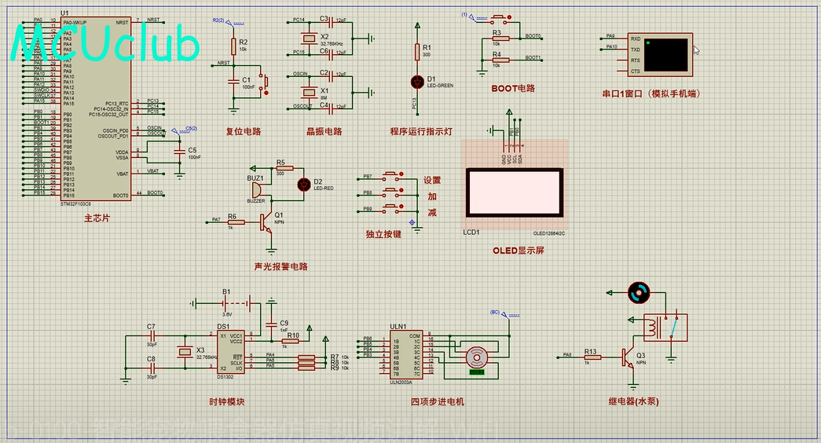Select the ULN2003A driver chip ULN1
Viewport: 821px width, 443px height.
405,355
